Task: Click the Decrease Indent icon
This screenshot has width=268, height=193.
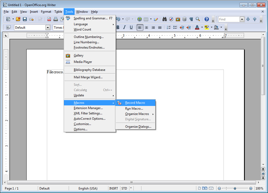Action: (182, 27)
